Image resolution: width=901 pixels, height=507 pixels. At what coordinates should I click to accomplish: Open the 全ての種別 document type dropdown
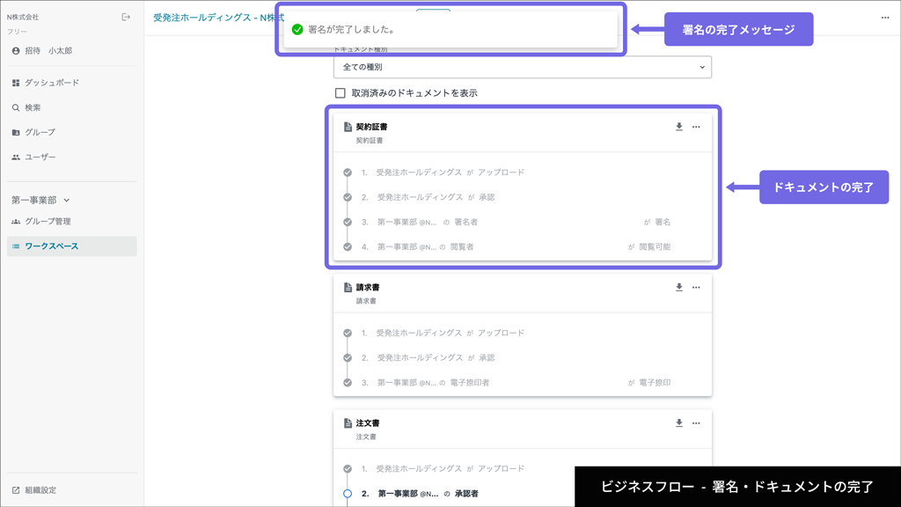point(523,67)
